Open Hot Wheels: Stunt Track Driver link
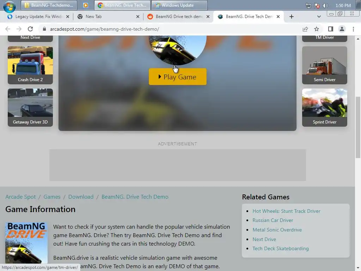 pos(286,211)
